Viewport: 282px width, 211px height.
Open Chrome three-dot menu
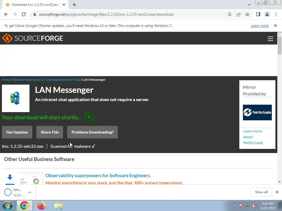276,14
